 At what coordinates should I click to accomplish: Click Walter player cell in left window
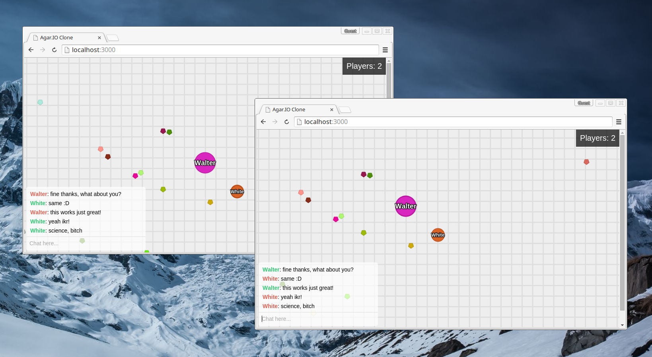(x=205, y=163)
